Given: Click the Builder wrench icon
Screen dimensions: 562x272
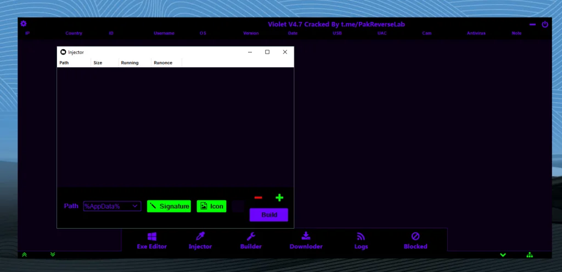Looking at the screenshot, I should [251, 236].
